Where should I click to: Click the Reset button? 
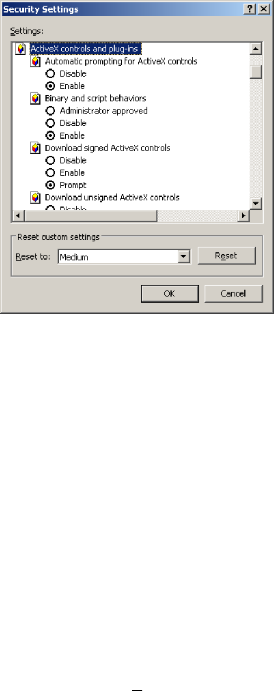point(226,256)
